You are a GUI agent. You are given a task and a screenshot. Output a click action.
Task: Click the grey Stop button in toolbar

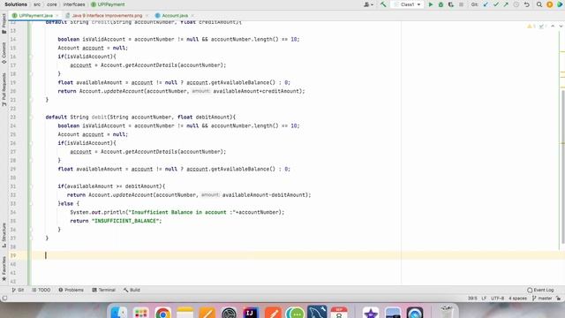461,4
